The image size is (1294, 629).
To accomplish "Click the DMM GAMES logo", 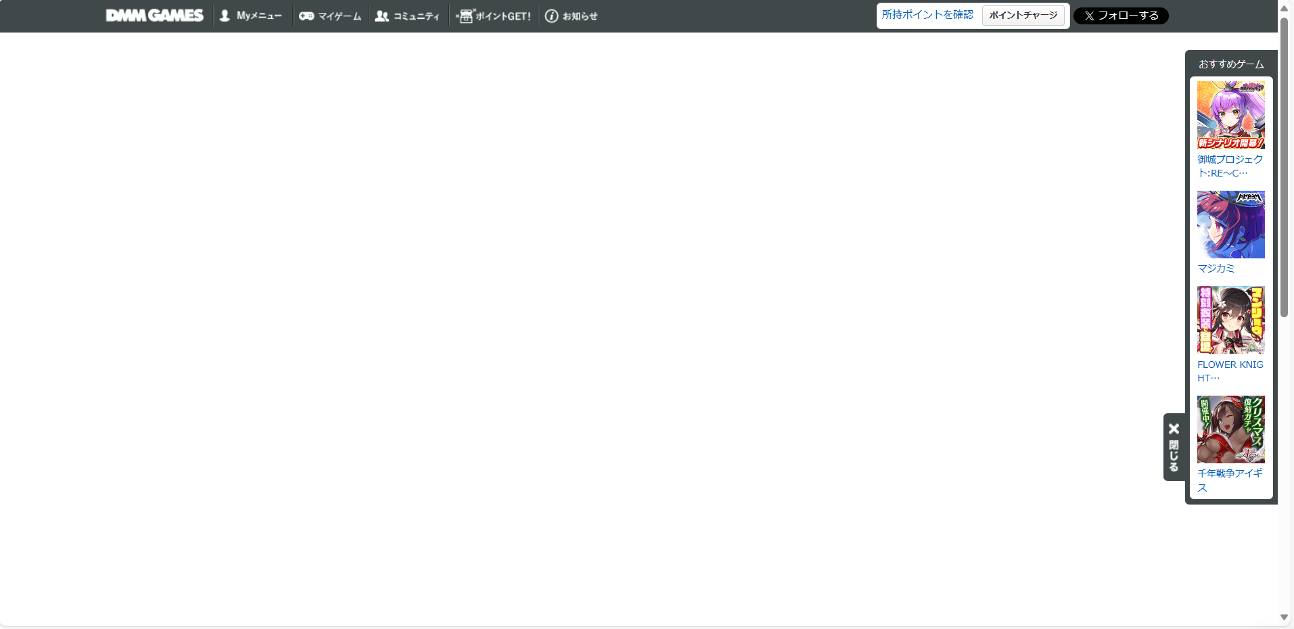I will coord(154,16).
